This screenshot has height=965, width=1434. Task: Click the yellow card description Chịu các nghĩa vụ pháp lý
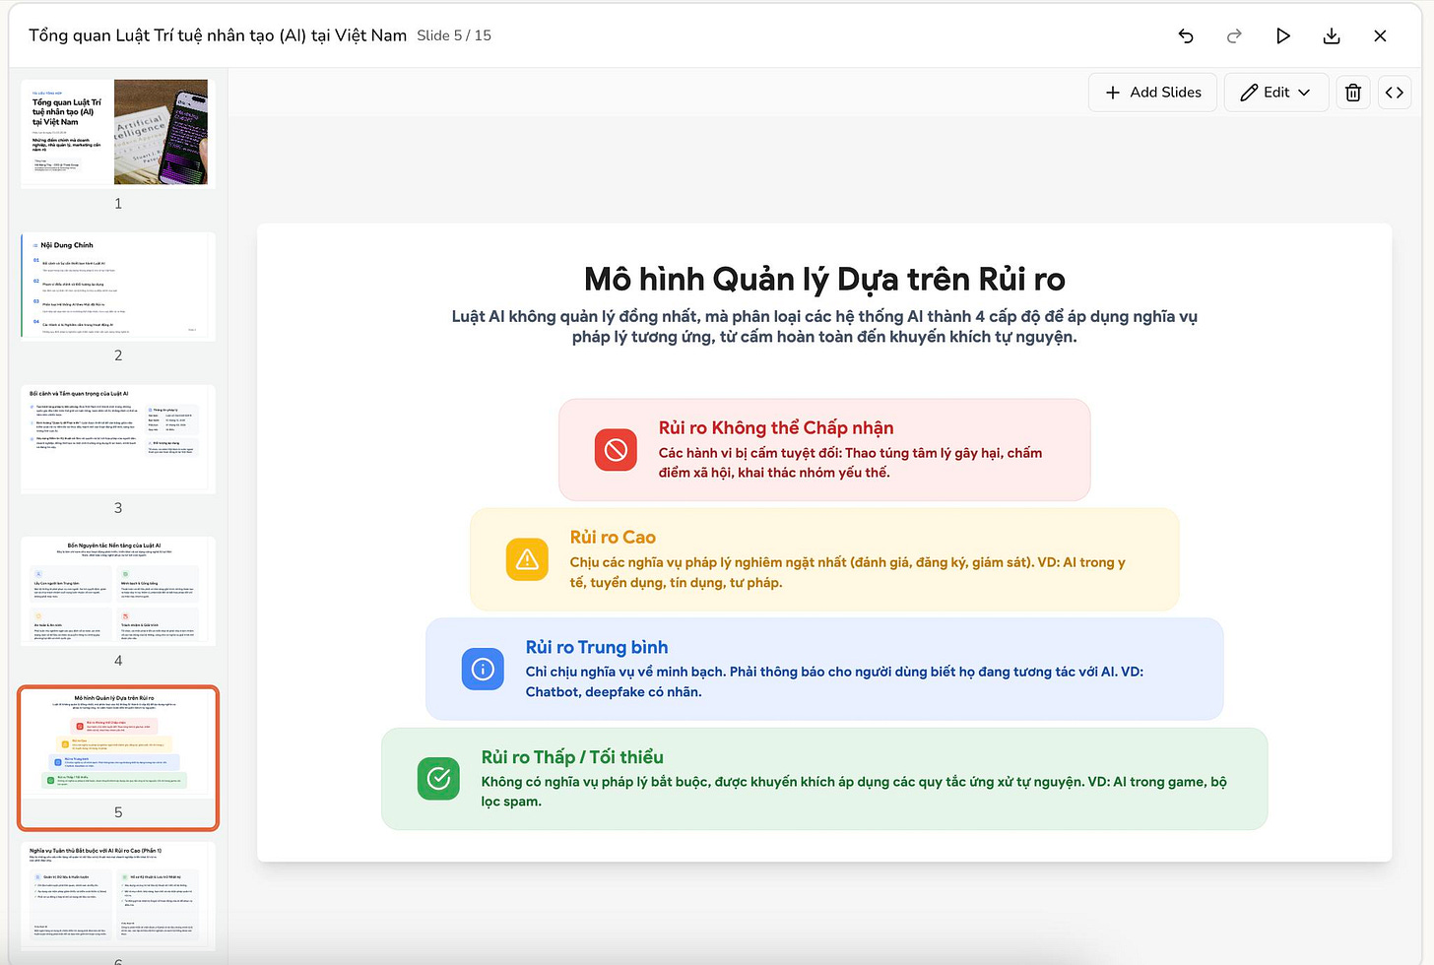[848, 572]
